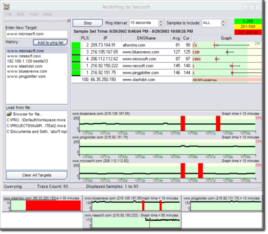Click the DNSName column header
The height and width of the screenshot is (234, 268).
[x=146, y=38]
